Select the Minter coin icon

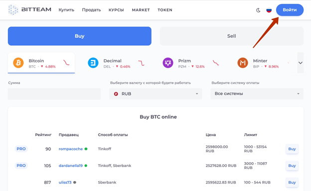point(243,63)
